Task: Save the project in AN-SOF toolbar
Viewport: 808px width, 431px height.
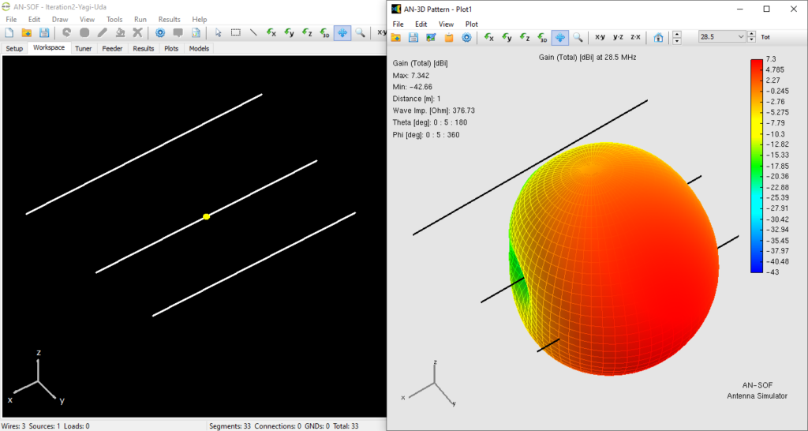Action: 44,33
